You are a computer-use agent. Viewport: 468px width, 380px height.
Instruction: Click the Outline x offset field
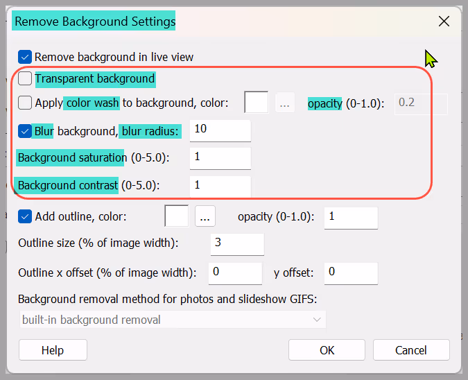point(235,273)
